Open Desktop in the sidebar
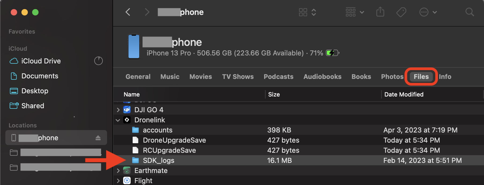 pos(35,91)
